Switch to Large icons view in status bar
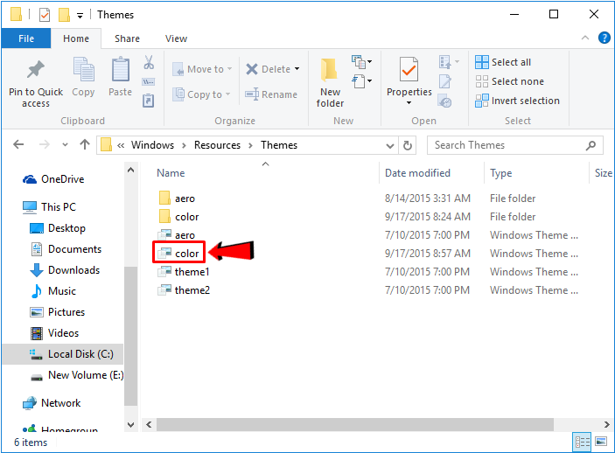The image size is (615, 453). [601, 442]
